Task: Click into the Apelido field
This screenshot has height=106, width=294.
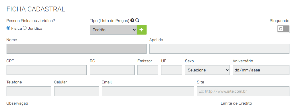Action: pyautogui.click(x=219, y=49)
